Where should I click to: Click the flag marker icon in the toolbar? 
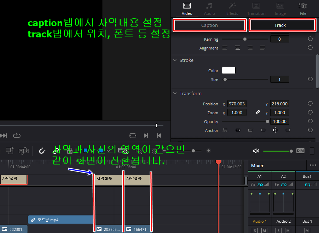[x=86, y=150]
